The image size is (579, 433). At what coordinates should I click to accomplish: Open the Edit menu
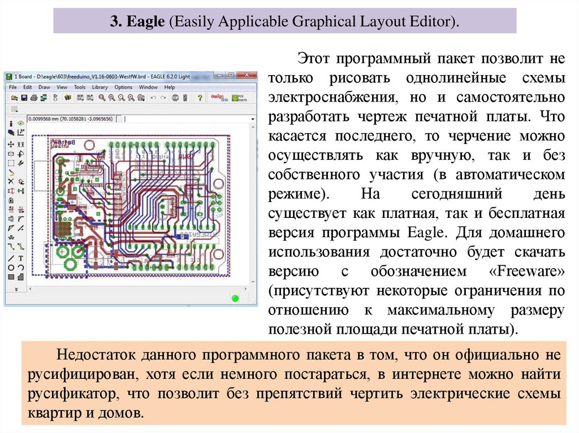tap(27, 87)
